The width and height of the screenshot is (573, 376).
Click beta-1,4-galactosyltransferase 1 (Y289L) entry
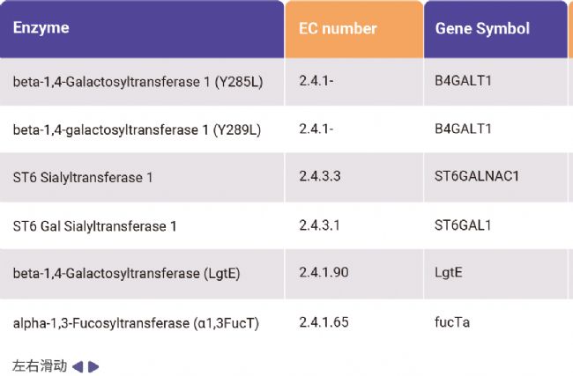click(x=137, y=129)
